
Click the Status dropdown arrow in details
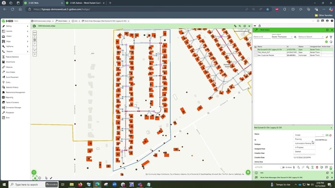point(323,135)
